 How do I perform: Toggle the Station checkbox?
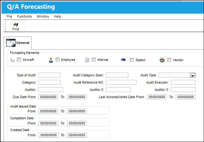(x=132, y=60)
